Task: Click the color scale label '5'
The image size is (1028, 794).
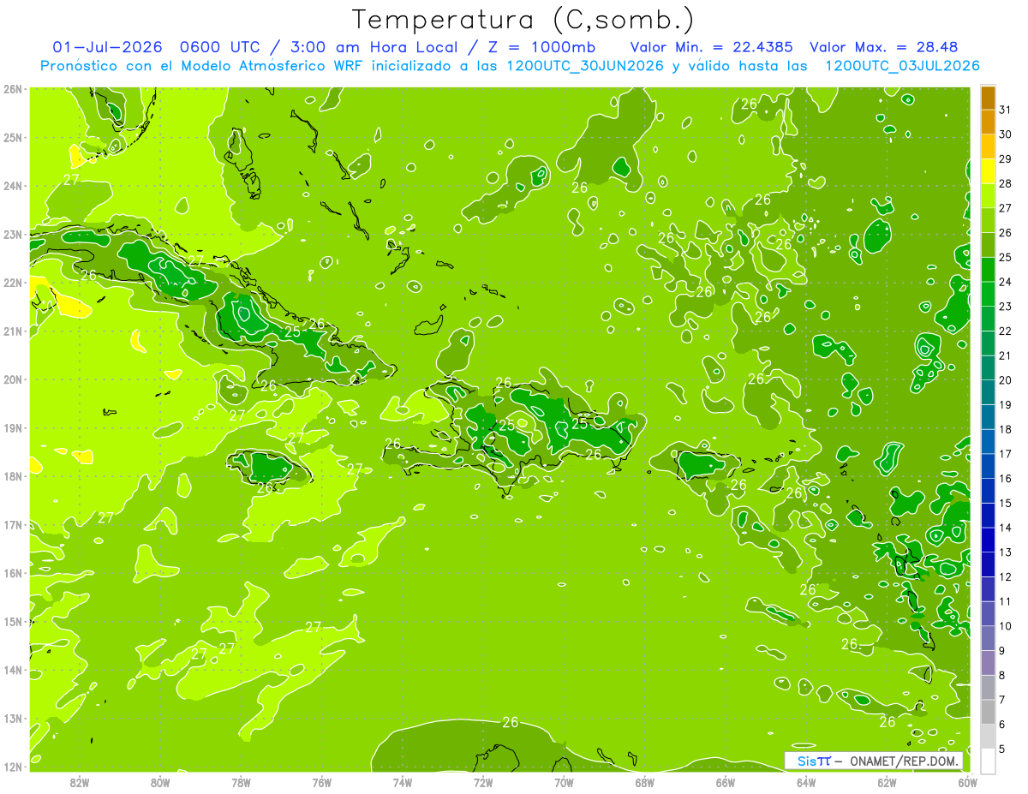Action: (1002, 749)
